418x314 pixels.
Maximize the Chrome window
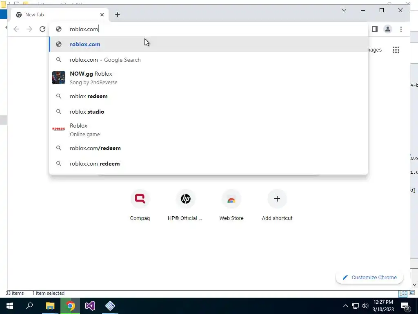pyautogui.click(x=382, y=10)
